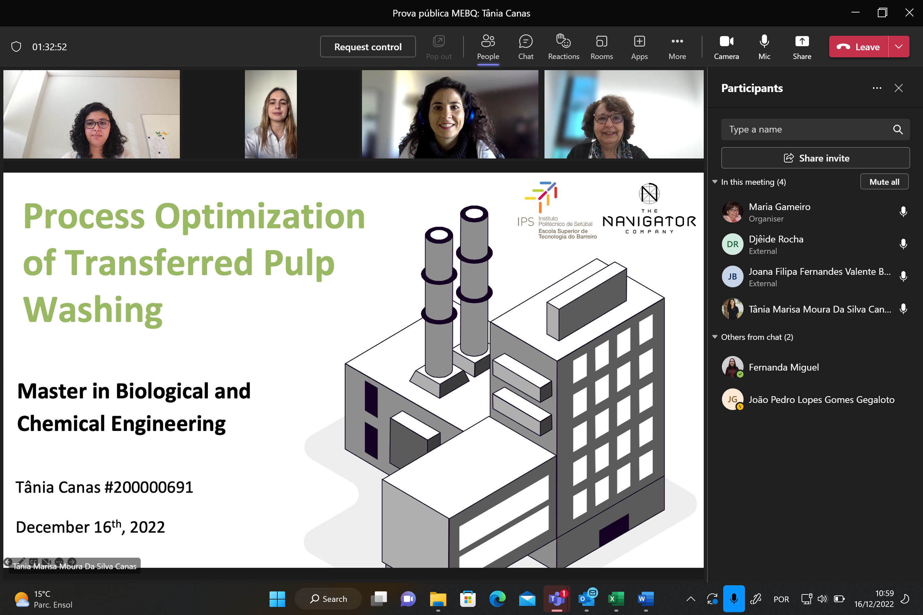Toggle the Camera on or off
The width and height of the screenshot is (923, 615).
click(726, 47)
